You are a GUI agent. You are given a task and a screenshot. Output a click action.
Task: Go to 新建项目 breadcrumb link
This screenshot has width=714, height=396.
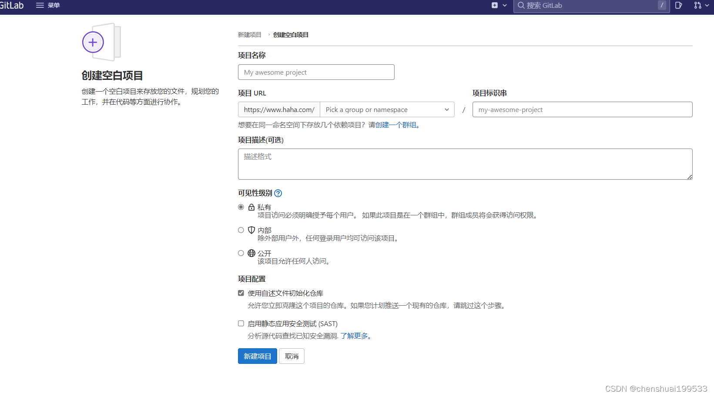pyautogui.click(x=250, y=35)
